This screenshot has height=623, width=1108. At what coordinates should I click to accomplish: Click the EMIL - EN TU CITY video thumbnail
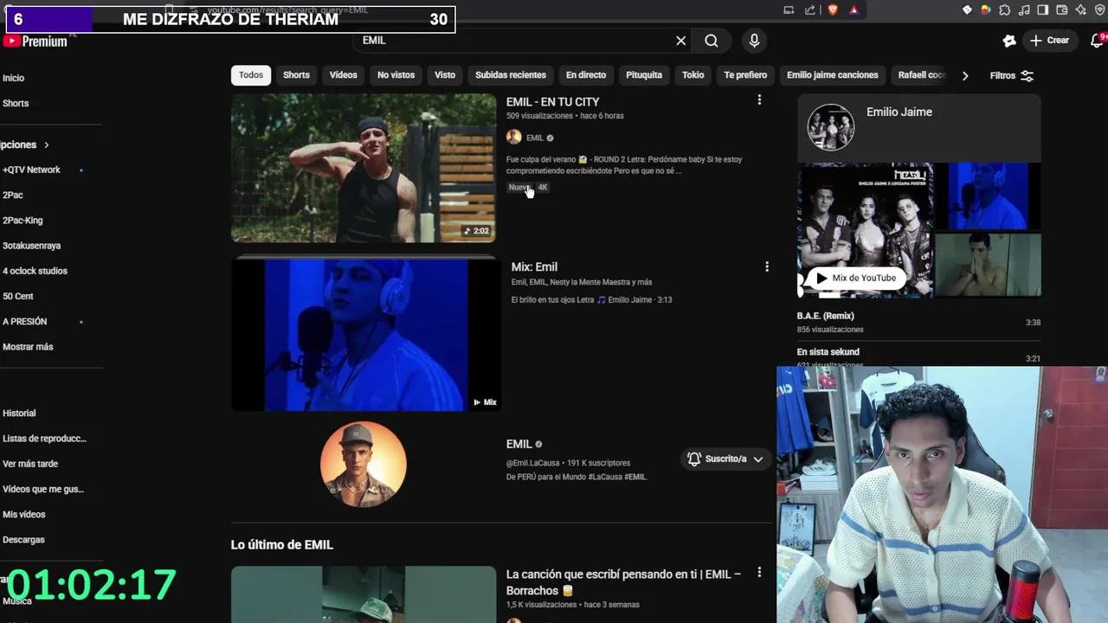click(364, 168)
